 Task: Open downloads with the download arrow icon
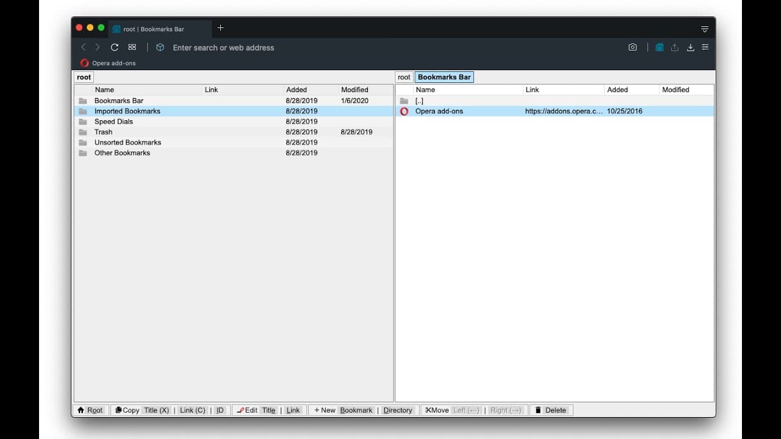pos(690,47)
